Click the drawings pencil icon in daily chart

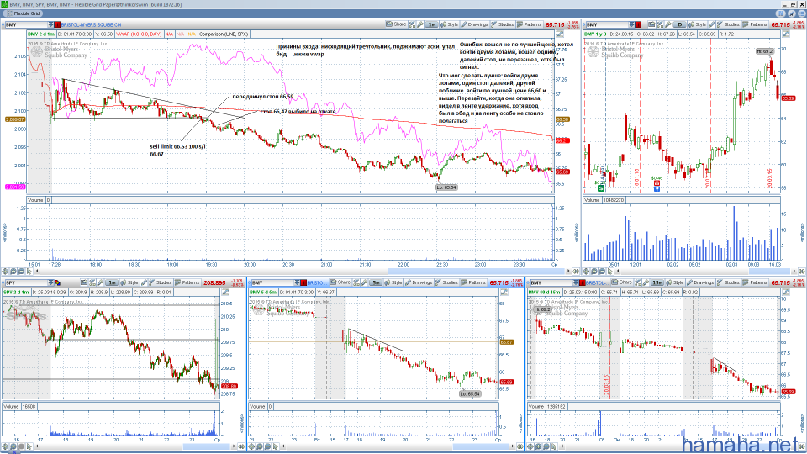[x=712, y=24]
